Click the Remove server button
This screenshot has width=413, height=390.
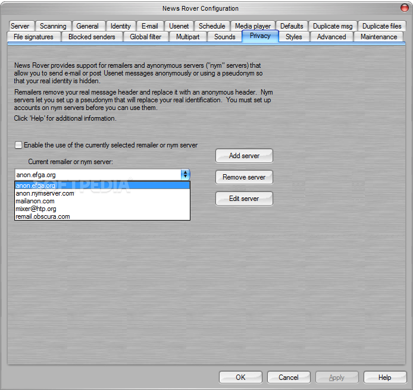pyautogui.click(x=244, y=177)
